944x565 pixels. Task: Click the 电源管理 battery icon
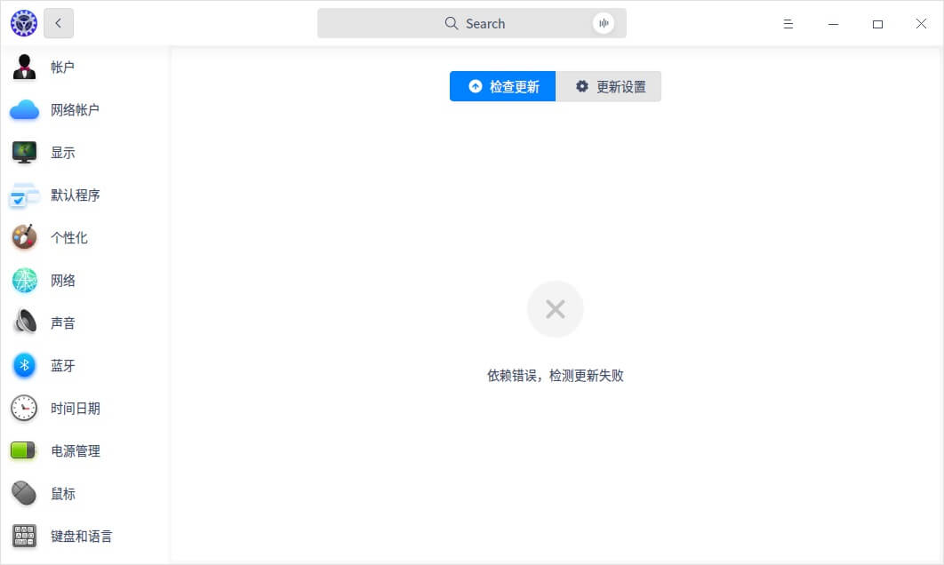23,450
